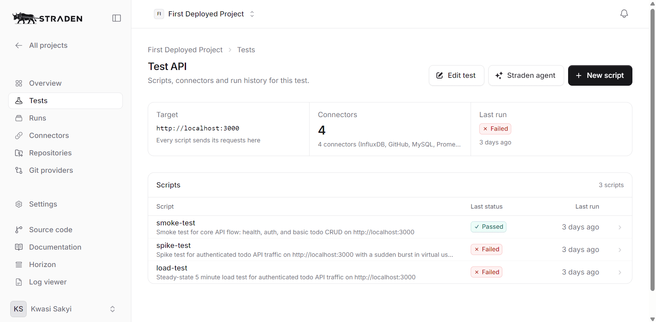Open spike-test row via its chevron

pos(620,250)
